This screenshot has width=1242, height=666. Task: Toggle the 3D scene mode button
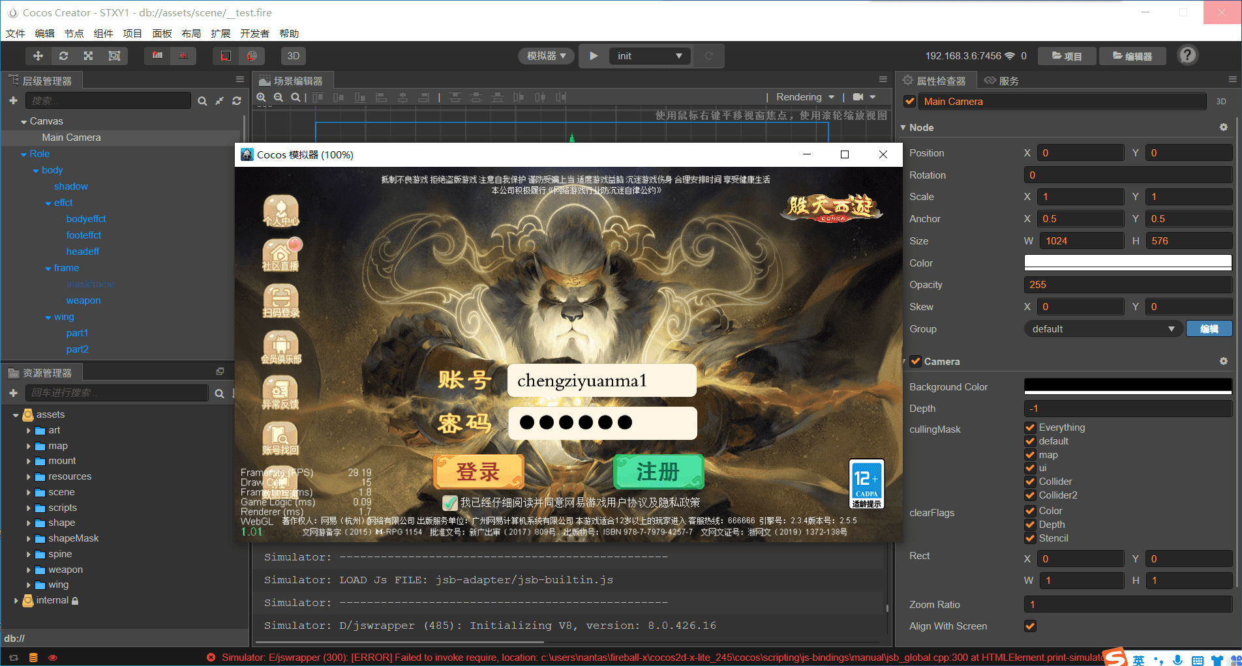click(x=294, y=56)
